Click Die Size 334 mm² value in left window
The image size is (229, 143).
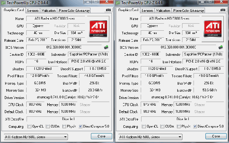point(76,33)
